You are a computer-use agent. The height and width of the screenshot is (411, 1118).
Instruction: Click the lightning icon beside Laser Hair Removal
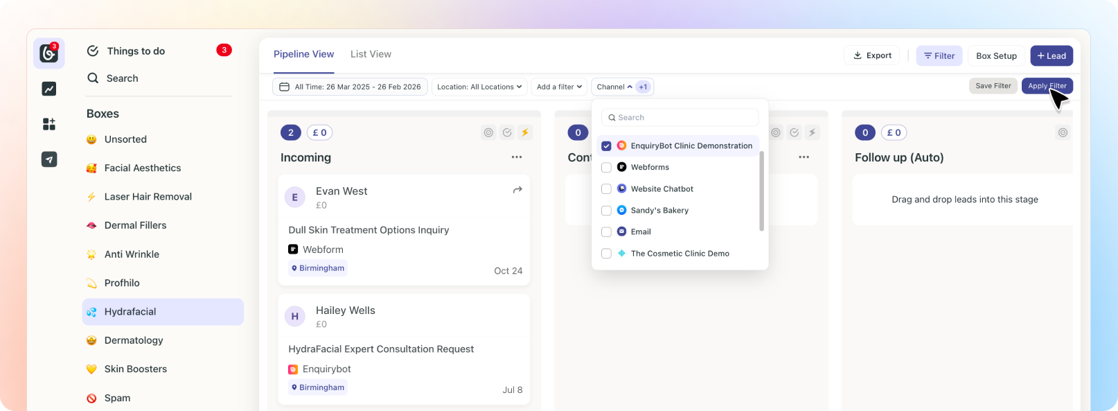[x=91, y=197]
